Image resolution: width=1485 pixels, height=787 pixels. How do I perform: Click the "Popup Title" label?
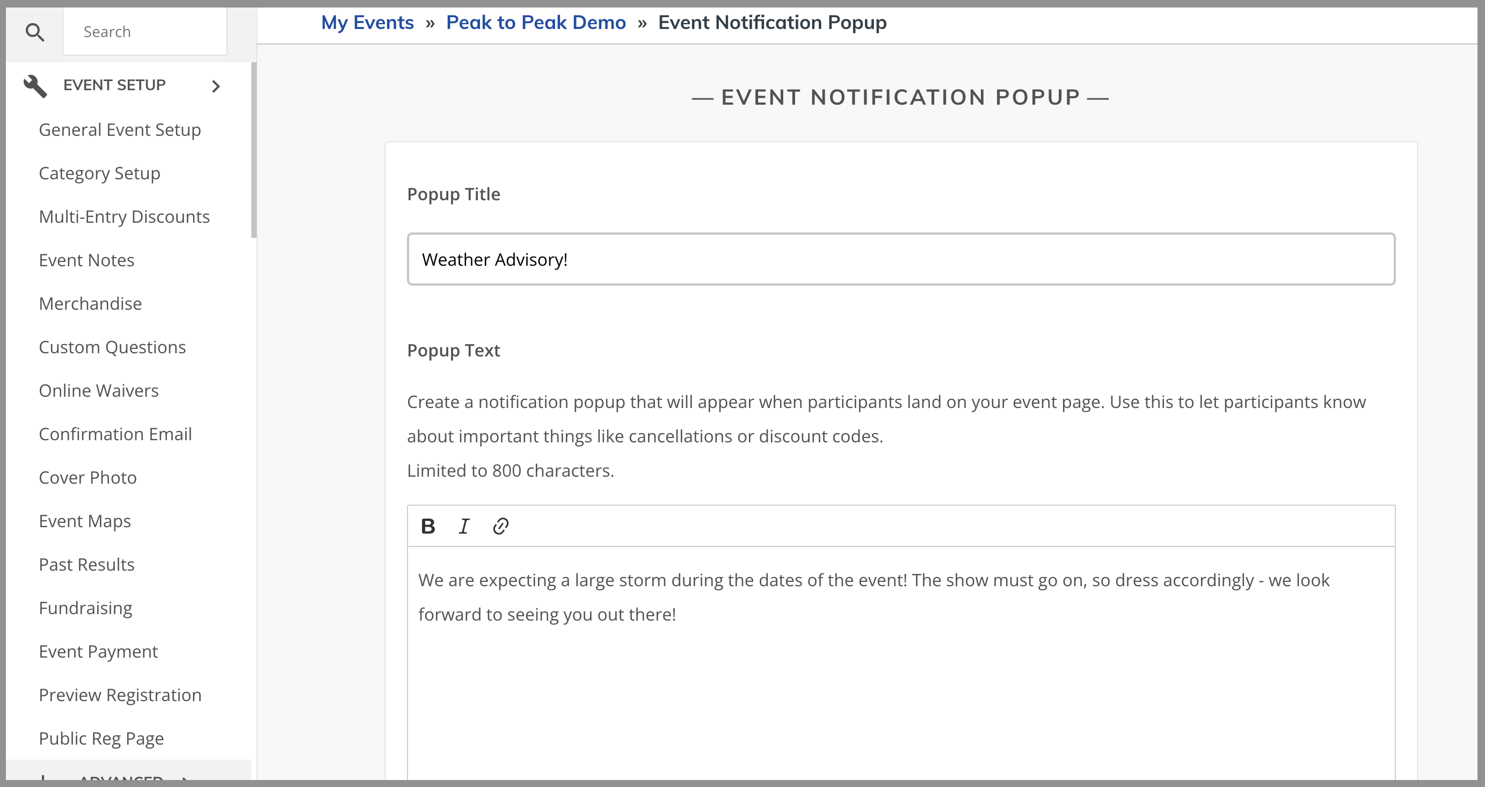point(454,194)
